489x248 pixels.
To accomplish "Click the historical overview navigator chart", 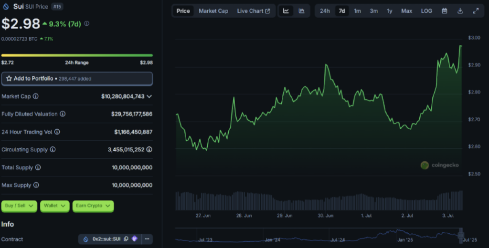I will [318, 235].
